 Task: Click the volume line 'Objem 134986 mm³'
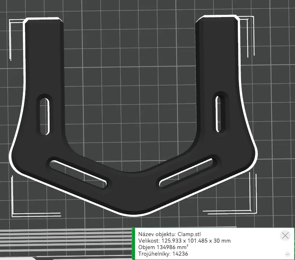point(163,247)
